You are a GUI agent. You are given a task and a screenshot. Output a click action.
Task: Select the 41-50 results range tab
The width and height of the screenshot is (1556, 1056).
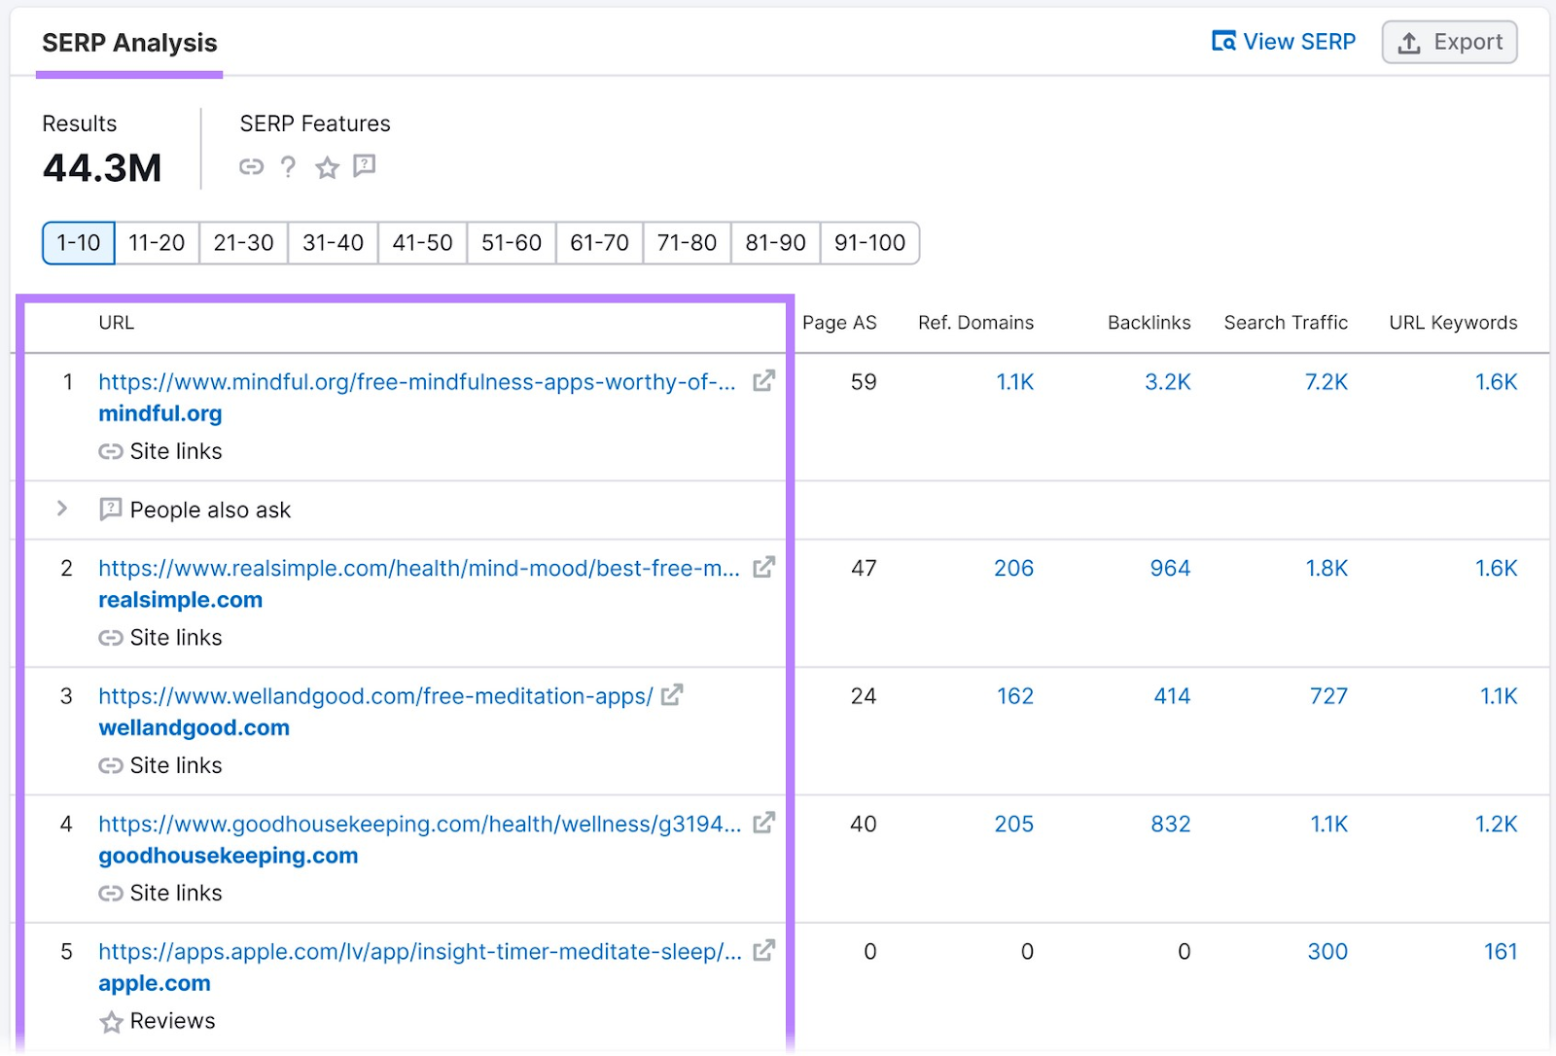tap(422, 243)
